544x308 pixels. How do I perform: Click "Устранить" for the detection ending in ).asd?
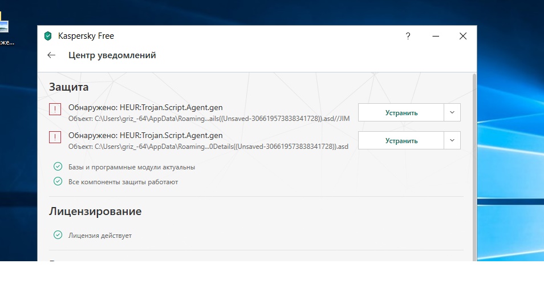[401, 140]
